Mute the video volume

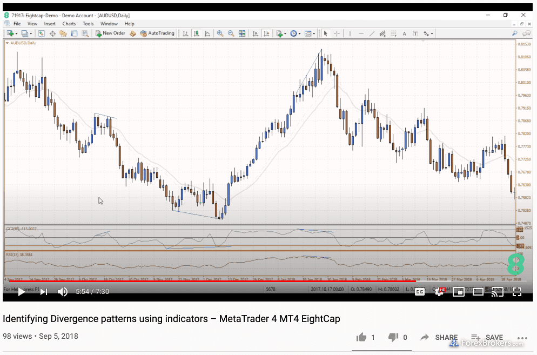point(62,292)
